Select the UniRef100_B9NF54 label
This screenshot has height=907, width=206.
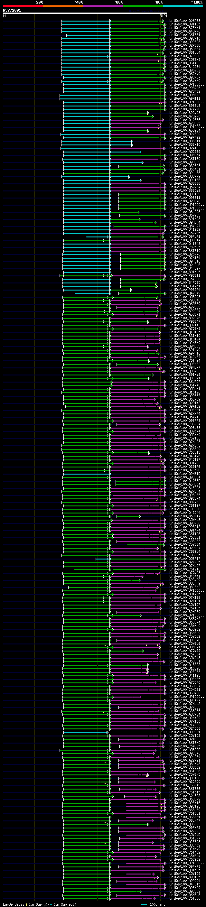185,155
